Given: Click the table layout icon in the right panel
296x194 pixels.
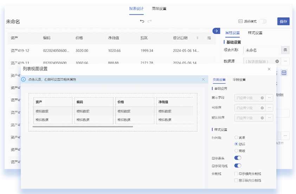Looking at the screenshot, I should tap(284, 73).
